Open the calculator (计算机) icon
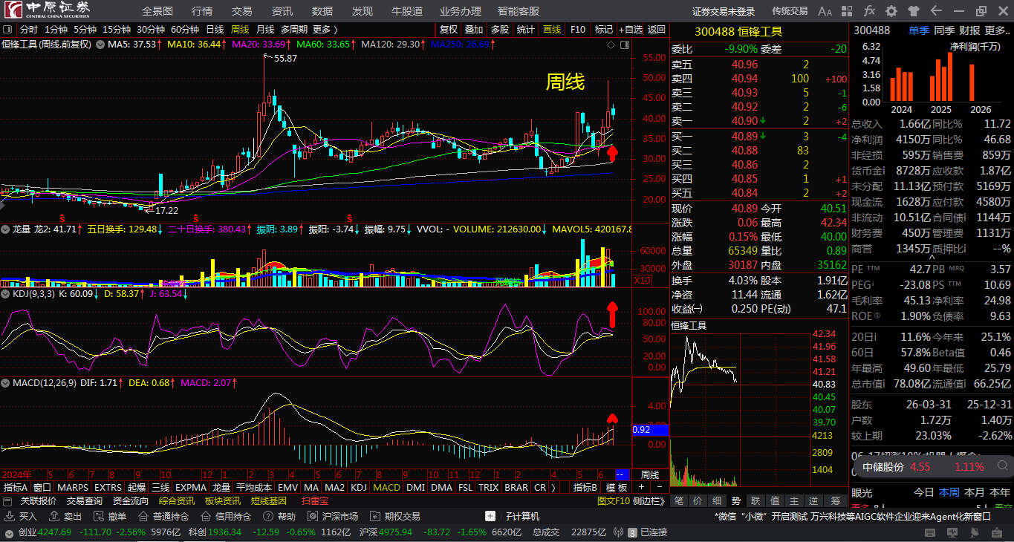Image resolution: width=1014 pixels, height=542 pixels. [490, 517]
